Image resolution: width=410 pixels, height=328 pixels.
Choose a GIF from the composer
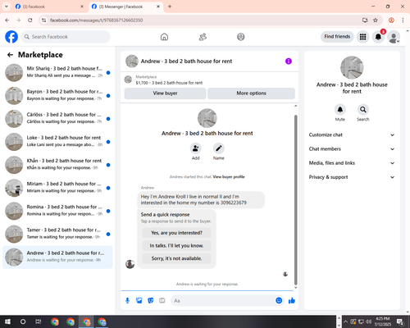162,301
